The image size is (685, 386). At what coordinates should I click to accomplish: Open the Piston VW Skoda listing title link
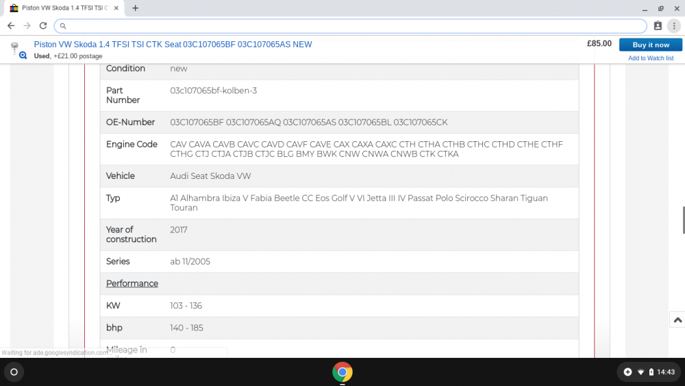[173, 45]
